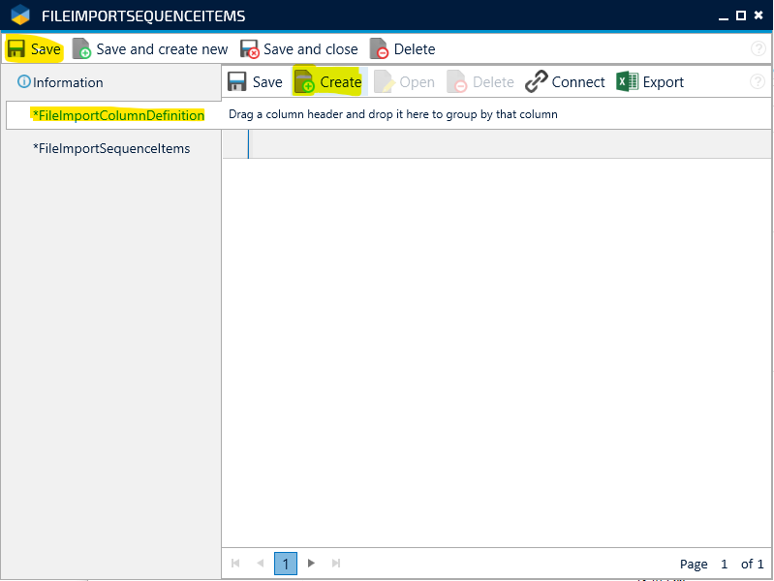774x581 pixels.
Task: Click the Connect chain link icon
Action: (537, 82)
